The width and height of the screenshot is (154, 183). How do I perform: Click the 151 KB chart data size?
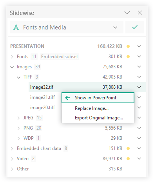click(x=115, y=148)
